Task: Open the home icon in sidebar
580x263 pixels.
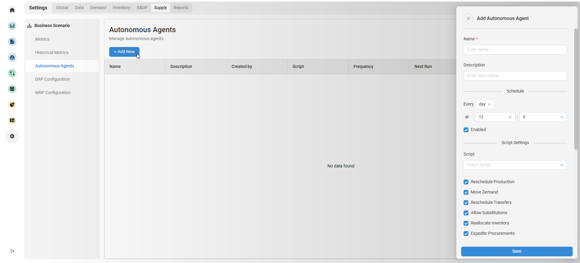Action: pos(12,10)
